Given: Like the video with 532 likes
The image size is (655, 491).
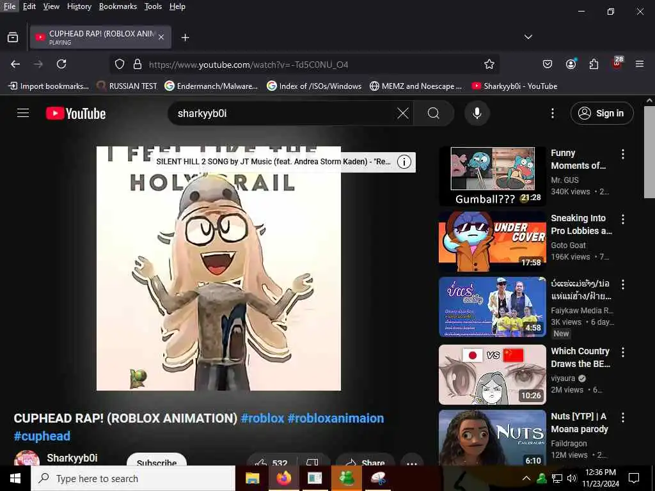Looking at the screenshot, I should pyautogui.click(x=271, y=460).
